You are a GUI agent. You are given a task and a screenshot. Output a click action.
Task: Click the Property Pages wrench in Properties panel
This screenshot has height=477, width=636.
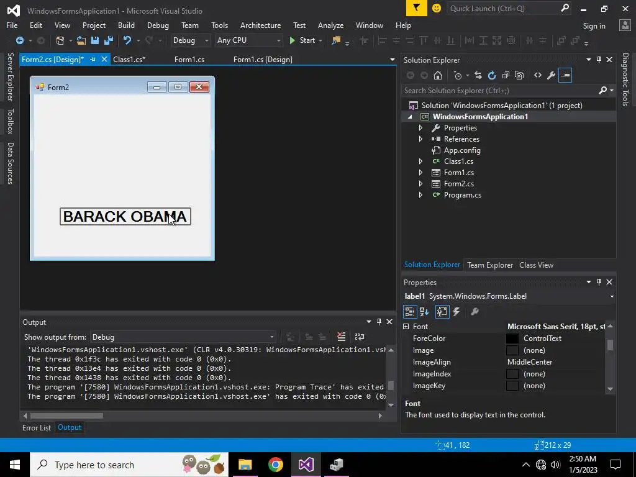coord(475,312)
